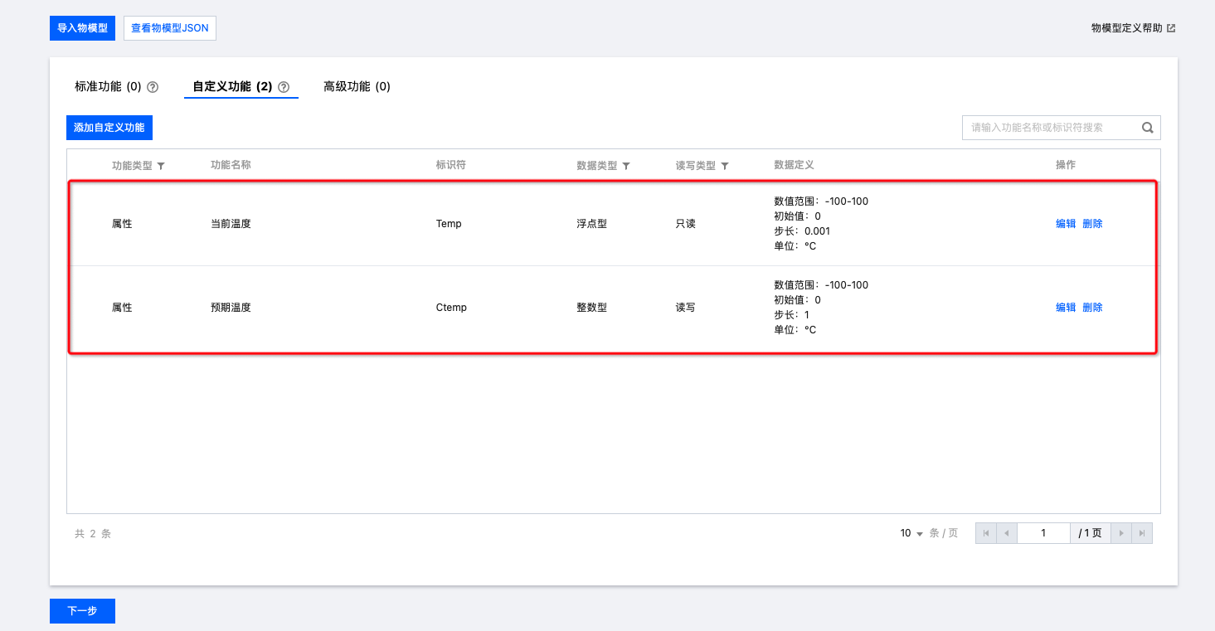Screen dimensions: 1215x631
Task: Click help icon beside 标准功能 tab
Action: (153, 87)
